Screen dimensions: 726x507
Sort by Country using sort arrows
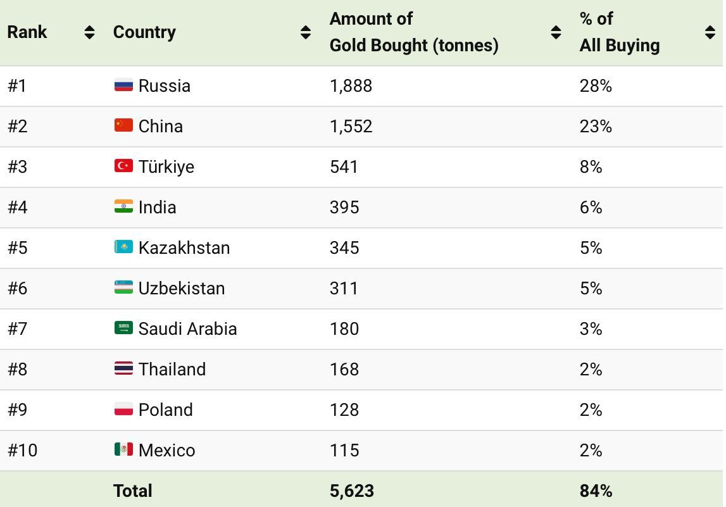click(305, 32)
